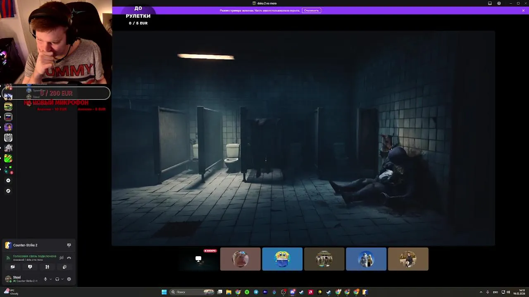This screenshot has width=529, height=297.
Task: Click the Steel user avatar
Action: 8,279
